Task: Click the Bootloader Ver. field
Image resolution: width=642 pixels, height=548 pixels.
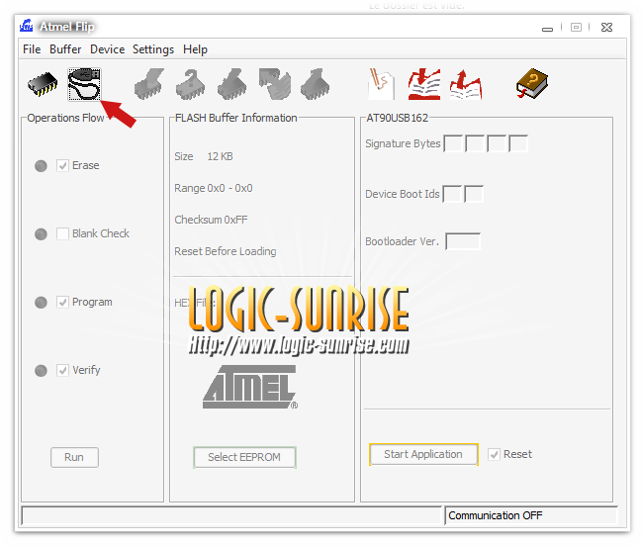Action: pyautogui.click(x=463, y=241)
